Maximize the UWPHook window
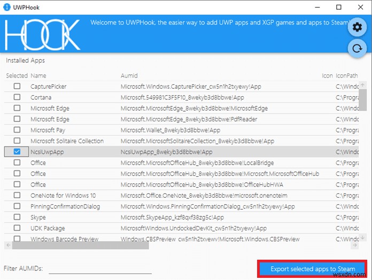The image size is (372, 280). click(339, 7)
